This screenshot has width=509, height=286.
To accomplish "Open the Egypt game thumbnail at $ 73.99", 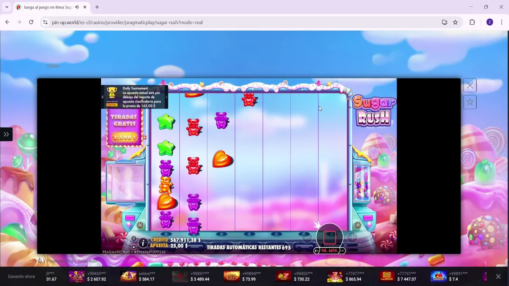I will (231, 276).
